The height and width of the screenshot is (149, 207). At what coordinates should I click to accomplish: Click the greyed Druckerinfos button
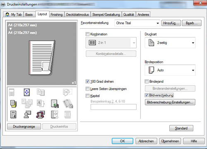coord(59,126)
